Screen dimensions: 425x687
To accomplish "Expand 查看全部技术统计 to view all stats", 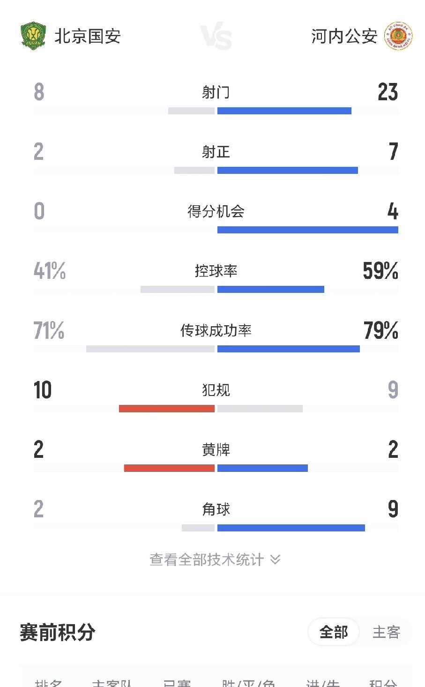I will pyautogui.click(x=207, y=559).
